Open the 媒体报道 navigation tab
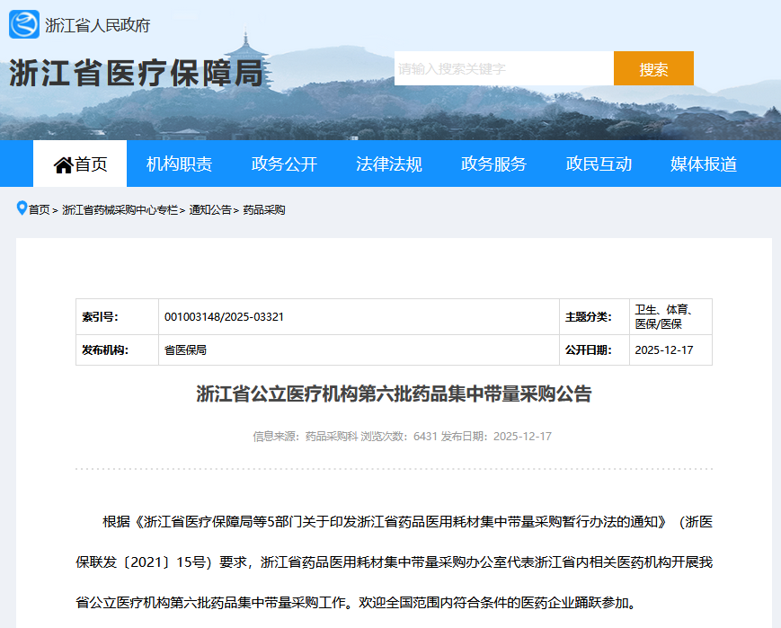Image resolution: width=781 pixels, height=628 pixels. (x=703, y=164)
